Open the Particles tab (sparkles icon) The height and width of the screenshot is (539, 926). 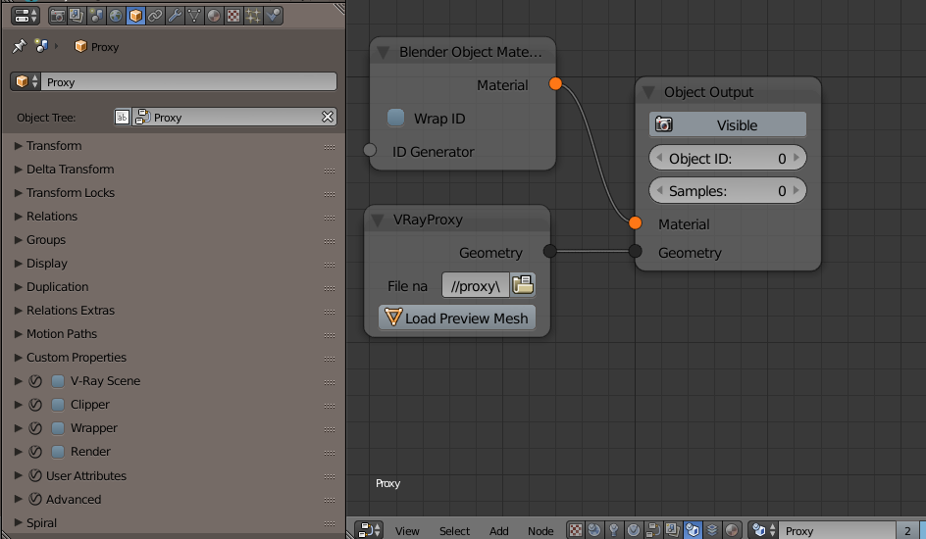pyautogui.click(x=253, y=16)
